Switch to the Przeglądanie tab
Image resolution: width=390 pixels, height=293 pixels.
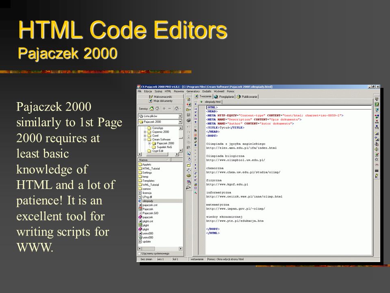[x=224, y=97]
